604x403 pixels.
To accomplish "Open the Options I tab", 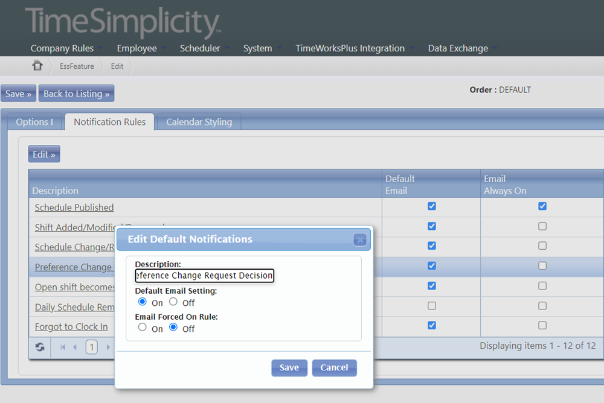I will point(34,122).
